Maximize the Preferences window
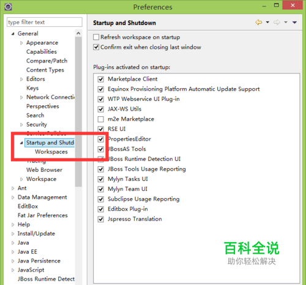The height and width of the screenshot is (285, 306). pos(277,6)
